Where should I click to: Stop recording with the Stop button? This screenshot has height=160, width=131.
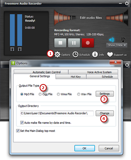coord(60,43)
